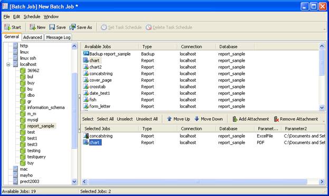Click left arrow of Selected Jobs horizontal scrollbar

[x=84, y=182]
